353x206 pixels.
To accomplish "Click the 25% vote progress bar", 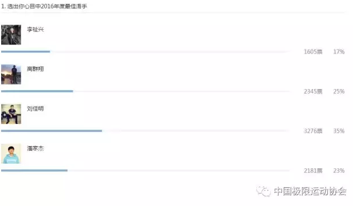I will click(145, 91).
